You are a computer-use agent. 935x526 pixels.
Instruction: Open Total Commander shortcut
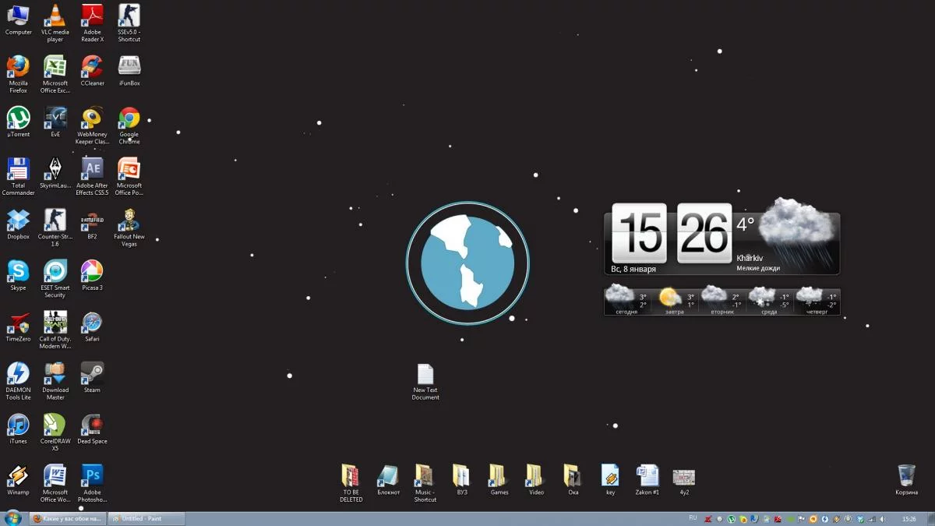(18, 177)
